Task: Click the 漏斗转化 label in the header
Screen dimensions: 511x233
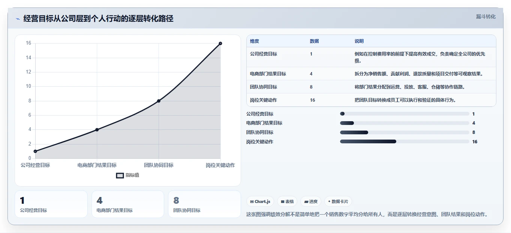Action: (486, 17)
